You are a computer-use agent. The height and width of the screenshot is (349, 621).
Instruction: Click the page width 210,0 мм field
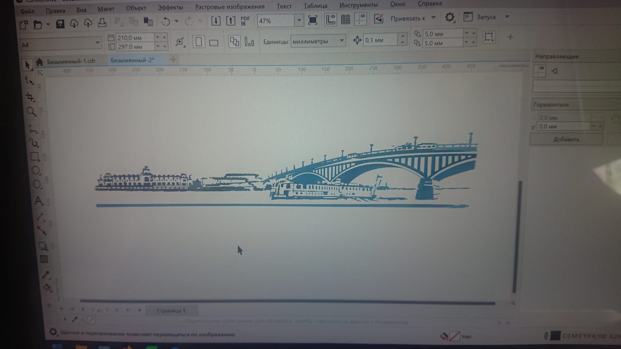(x=134, y=38)
